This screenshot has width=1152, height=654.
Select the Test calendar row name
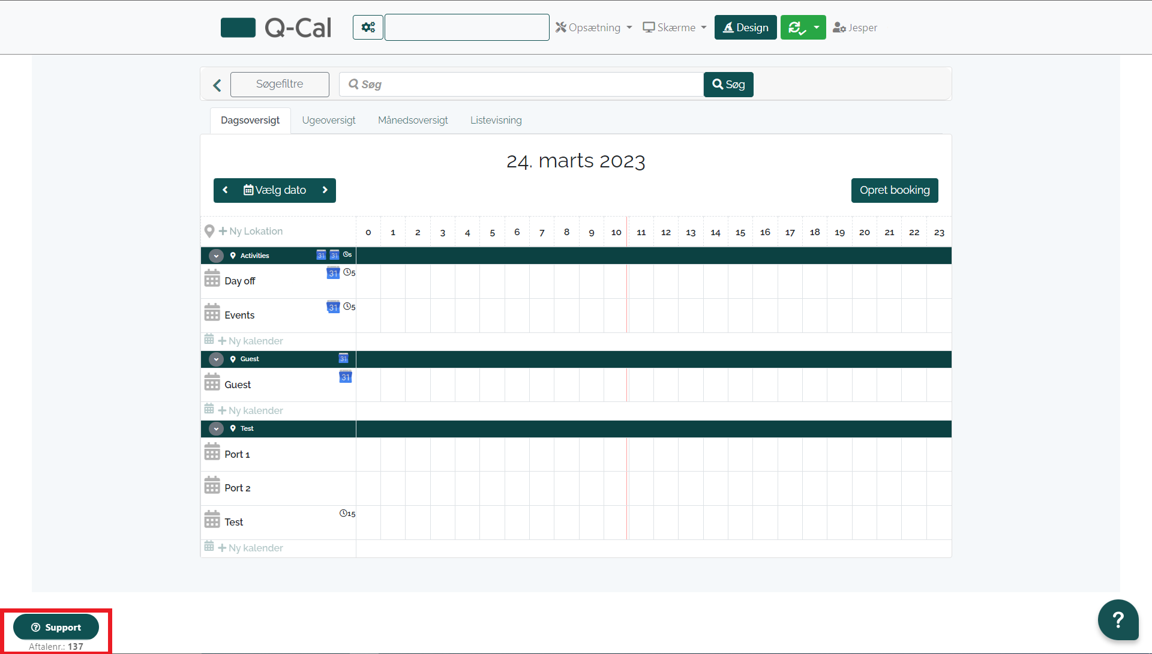tap(234, 522)
